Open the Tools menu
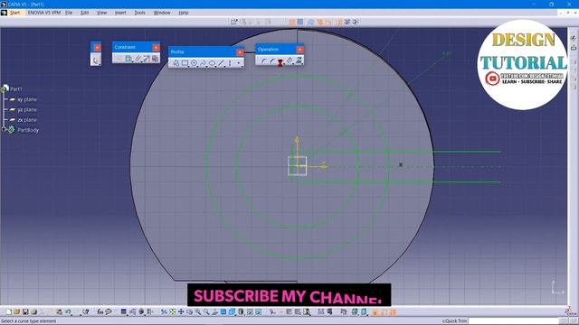The height and width of the screenshot is (325, 579). [139, 13]
